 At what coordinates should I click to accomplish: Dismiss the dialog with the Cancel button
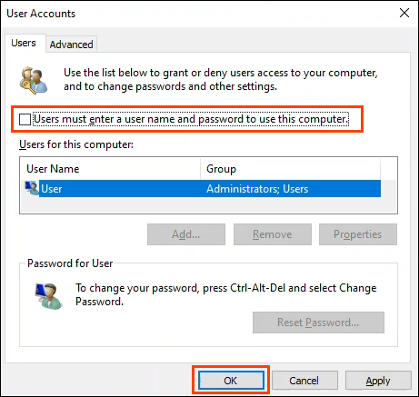(x=304, y=381)
